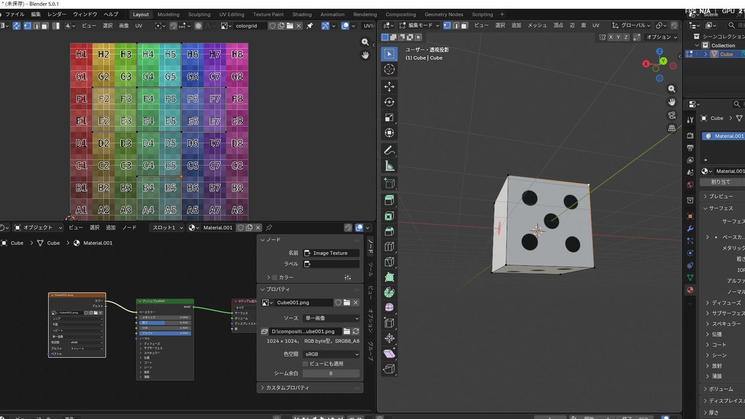
Task: Select the Annotate tool
Action: pyautogui.click(x=389, y=150)
